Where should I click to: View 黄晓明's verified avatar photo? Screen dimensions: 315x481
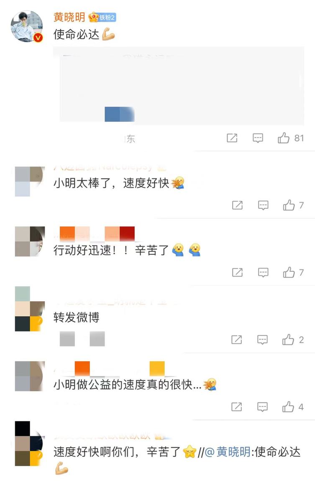[27, 26]
